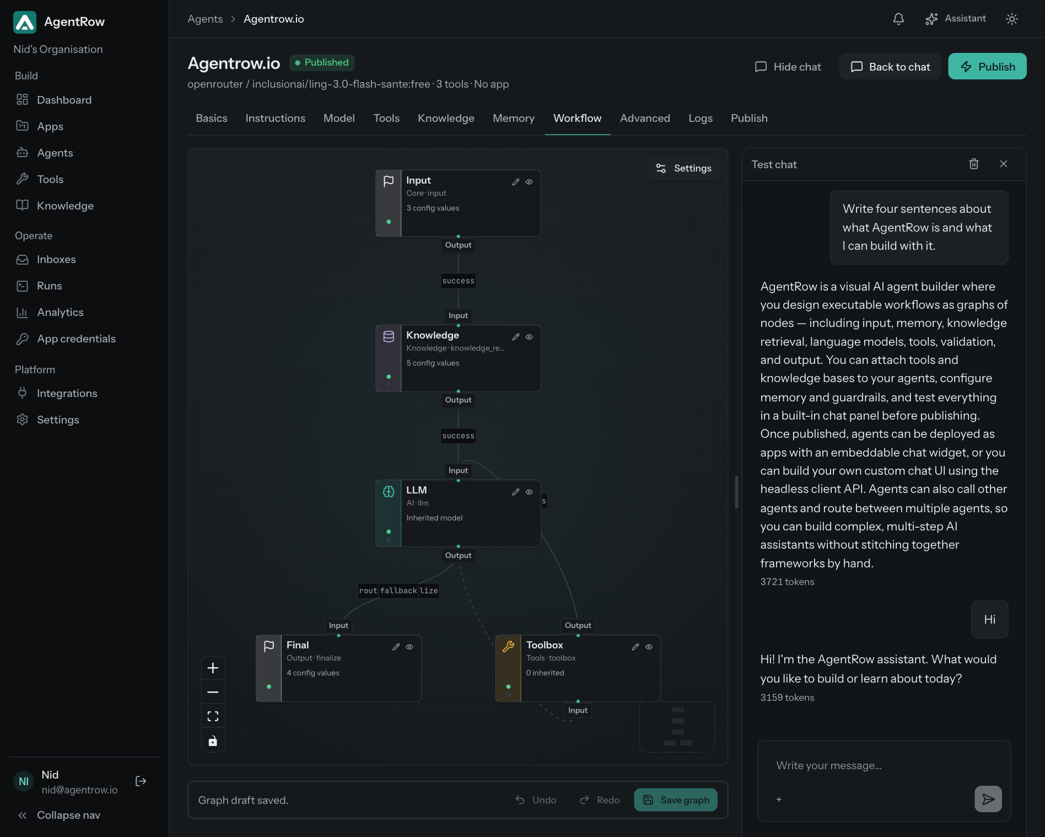This screenshot has height=837, width=1045.
Task: Toggle light theme with sun icon
Action: (1011, 19)
